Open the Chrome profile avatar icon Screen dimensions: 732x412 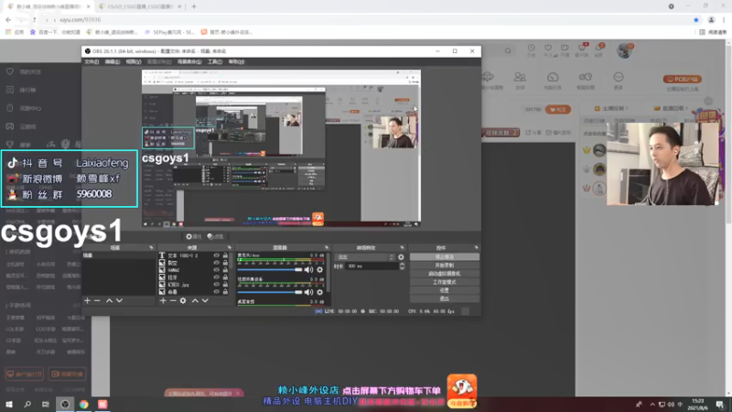click(711, 19)
